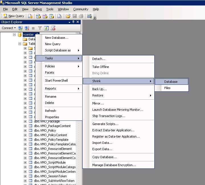Click the Disconnect server icon
This screenshot has width=205, height=185.
[27, 28]
